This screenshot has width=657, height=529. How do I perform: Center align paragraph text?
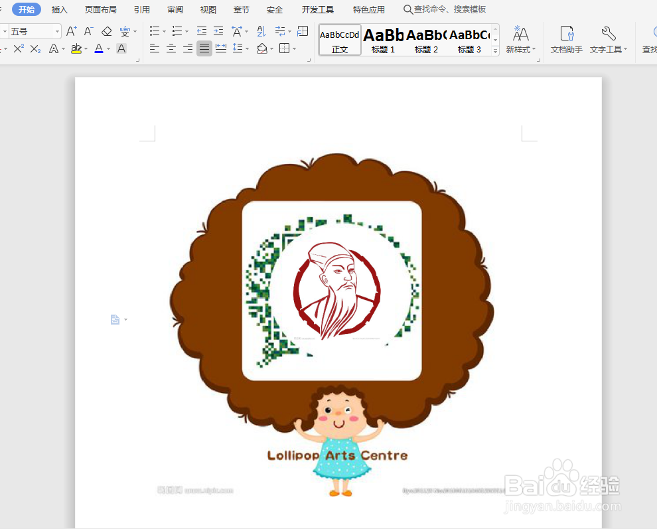(x=171, y=48)
